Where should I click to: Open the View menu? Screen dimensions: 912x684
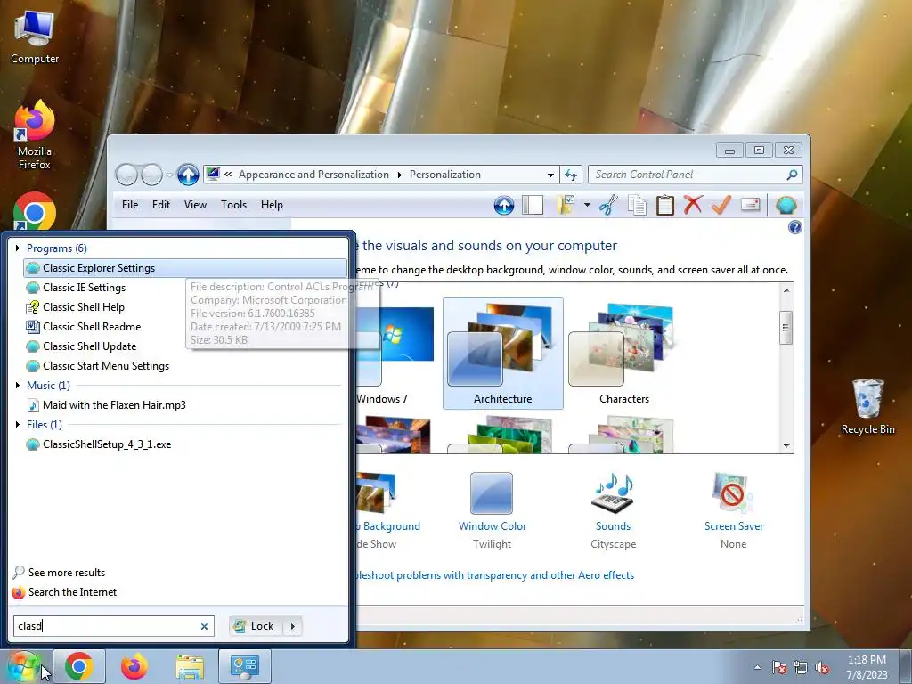[195, 205]
